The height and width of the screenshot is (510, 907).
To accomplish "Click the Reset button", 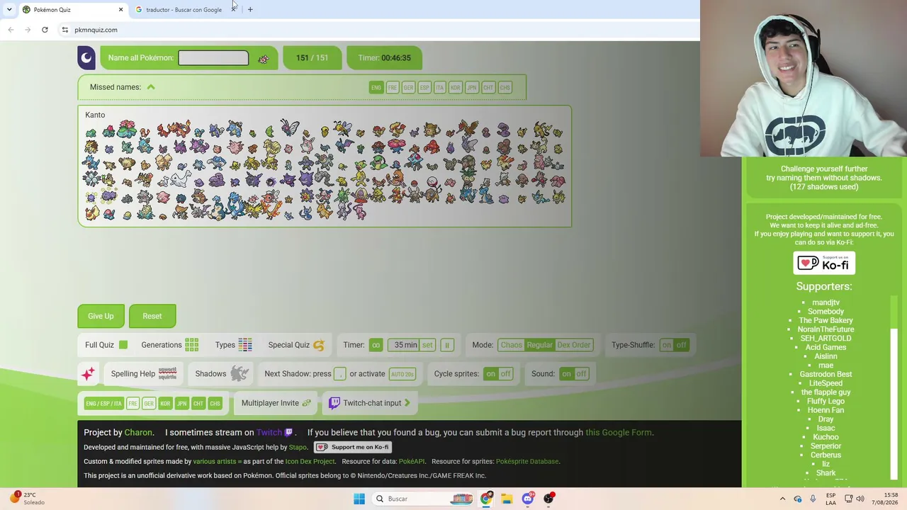I will pyautogui.click(x=152, y=317).
